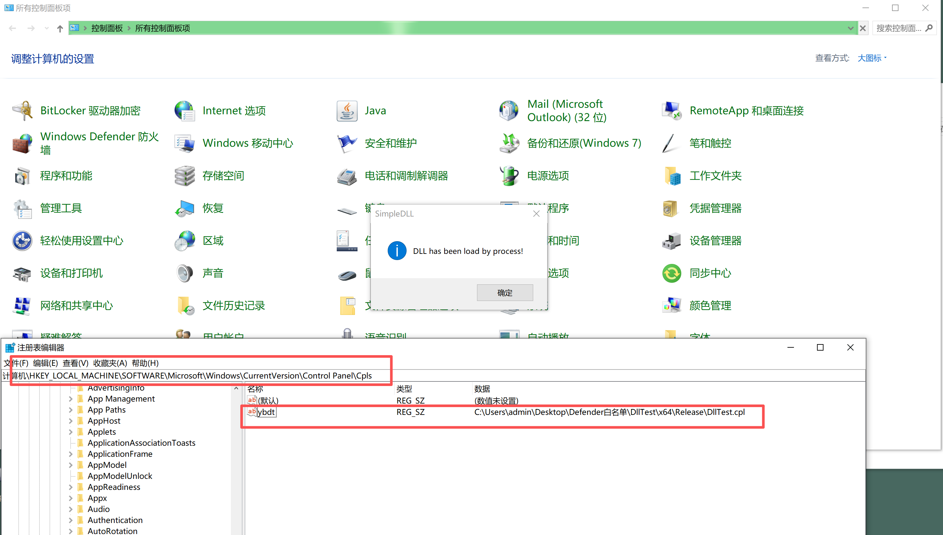This screenshot has height=535, width=943.
Task: Open the Java control panel icon
Action: tap(346, 111)
